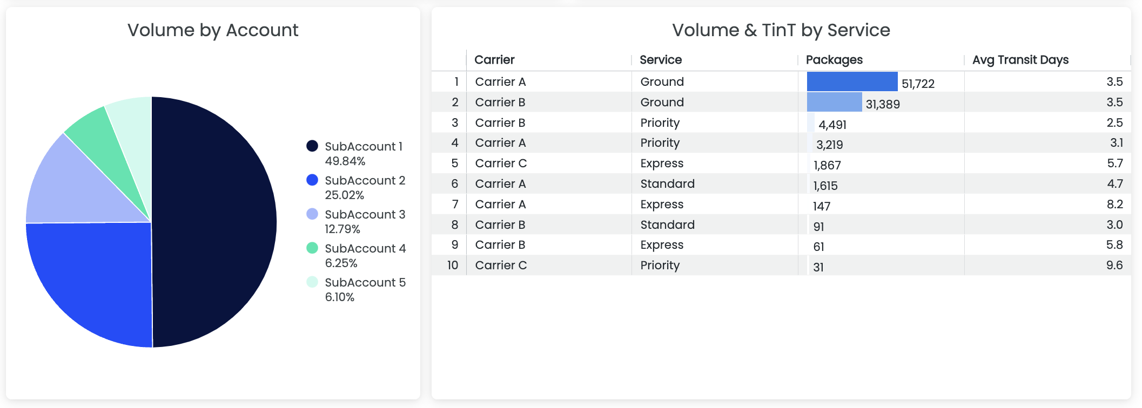Click the SubAccount 5 pale mint legend dot
The image size is (1142, 408).
[x=312, y=282]
